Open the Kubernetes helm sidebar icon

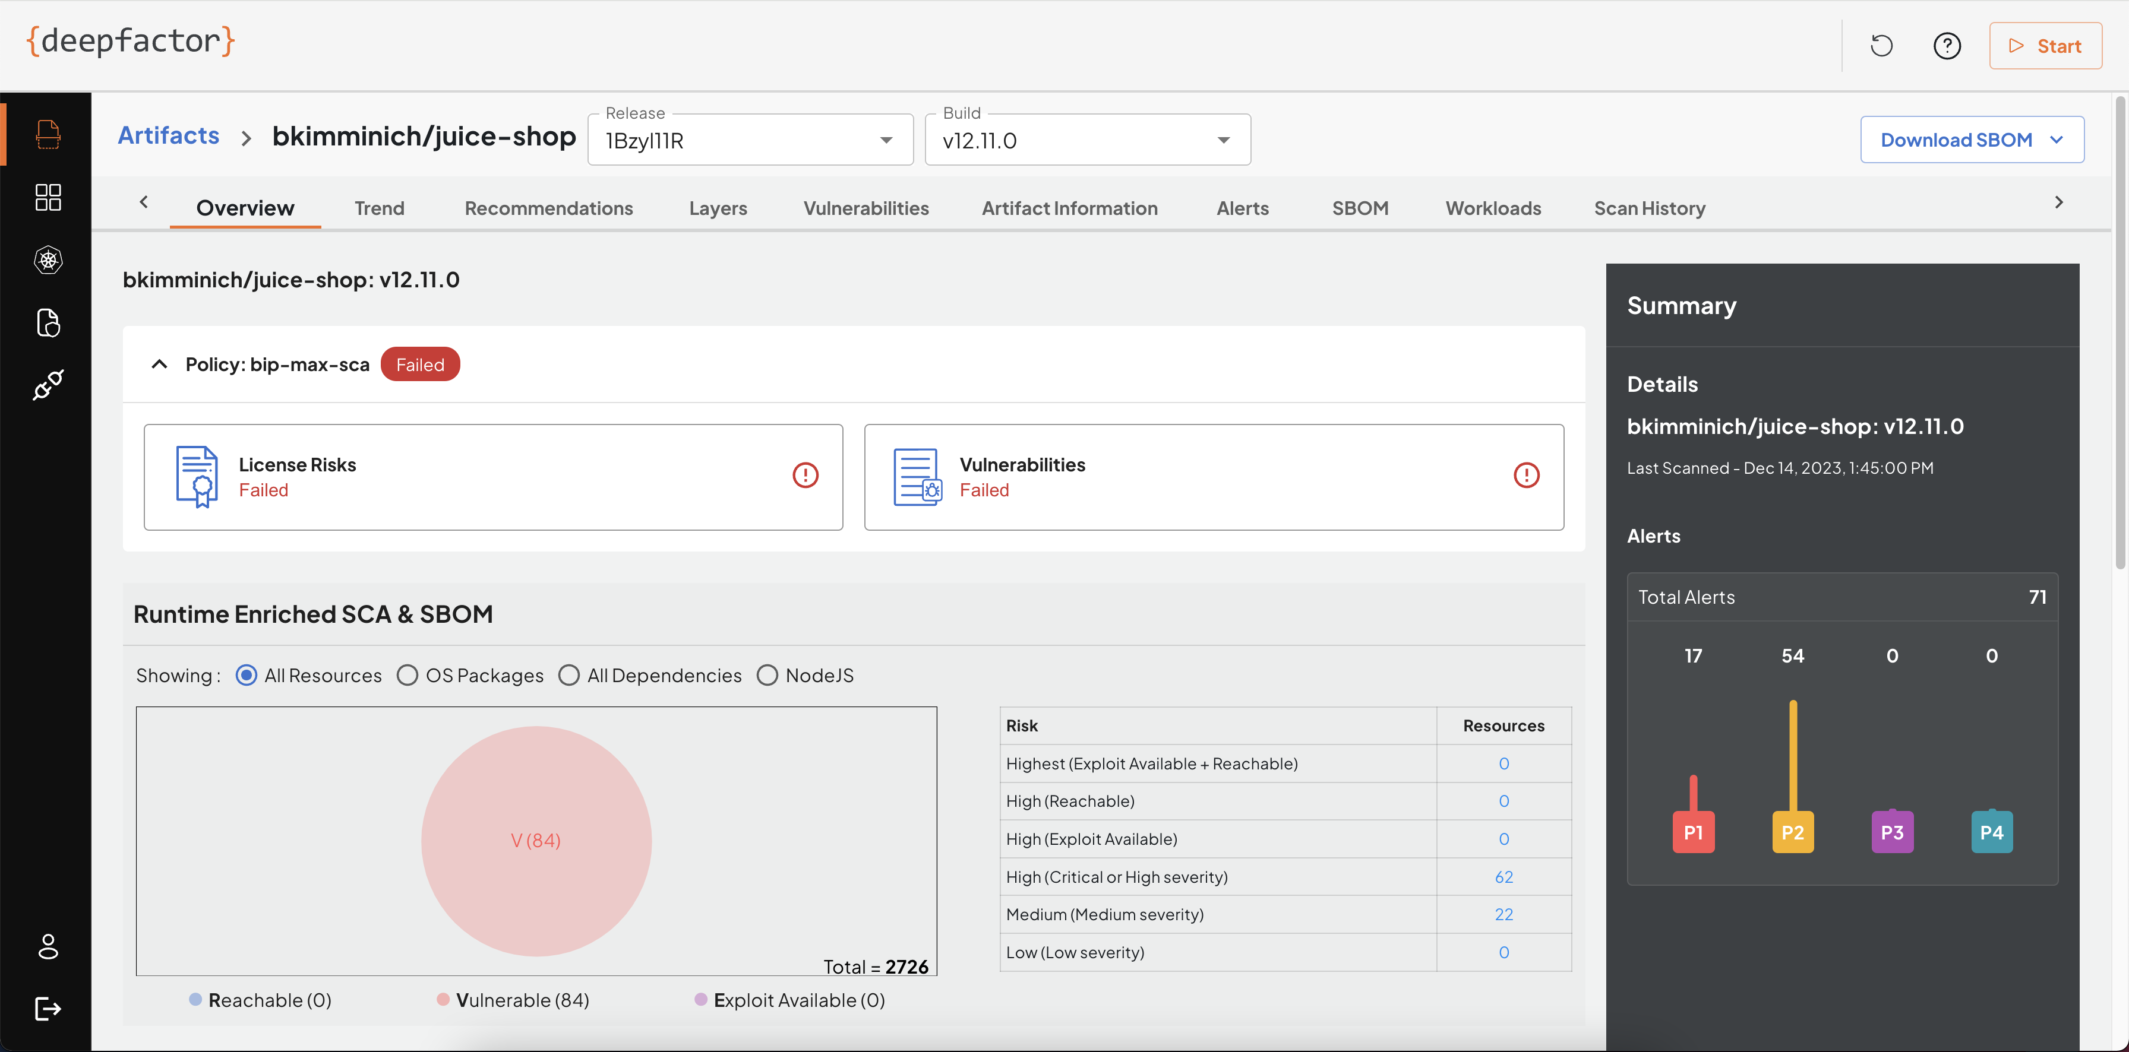coord(48,260)
